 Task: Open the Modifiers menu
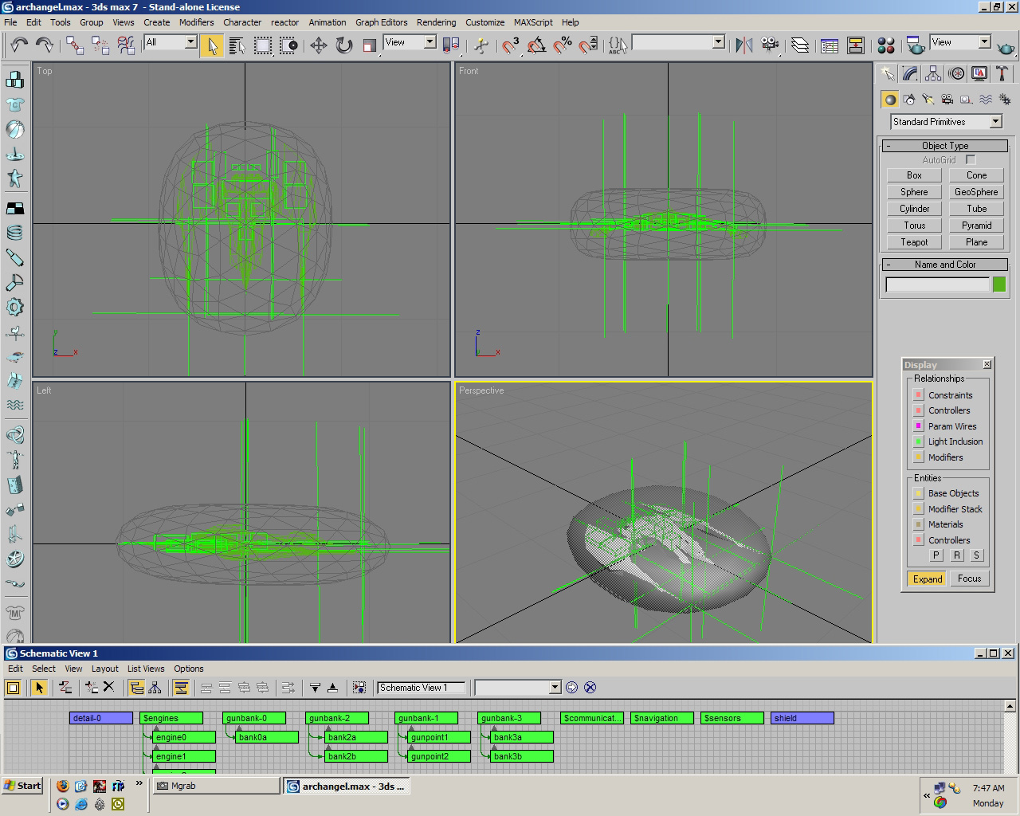tap(196, 22)
